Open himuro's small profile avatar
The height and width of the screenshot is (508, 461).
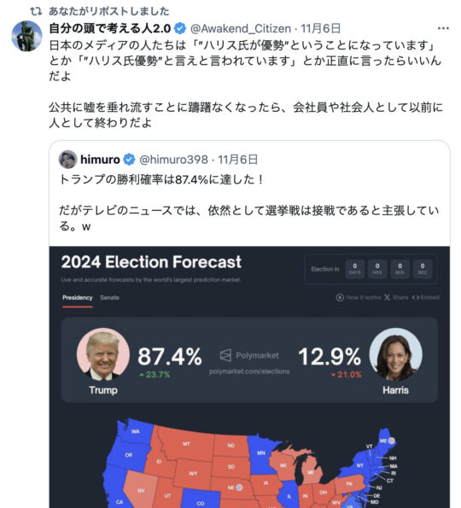coord(67,160)
